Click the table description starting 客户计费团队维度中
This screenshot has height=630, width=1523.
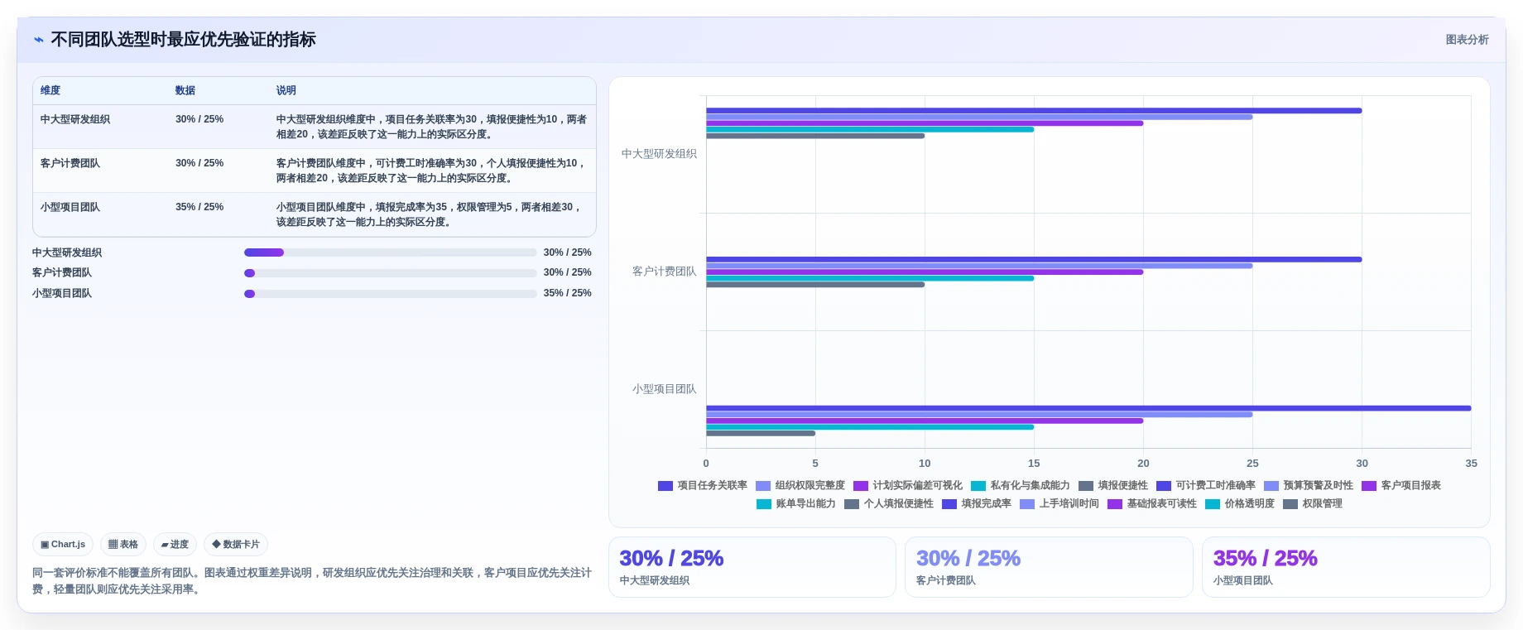pyautogui.click(x=431, y=171)
